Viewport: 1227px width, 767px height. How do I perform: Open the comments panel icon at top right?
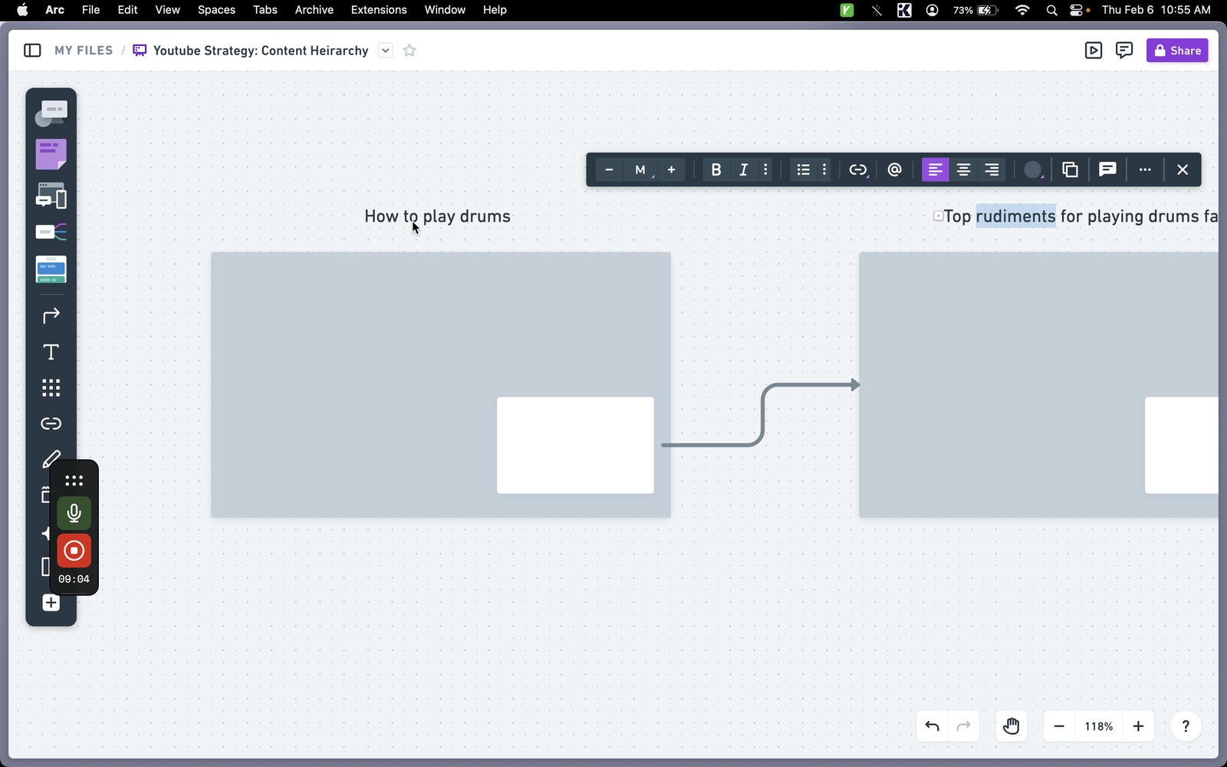click(1124, 51)
